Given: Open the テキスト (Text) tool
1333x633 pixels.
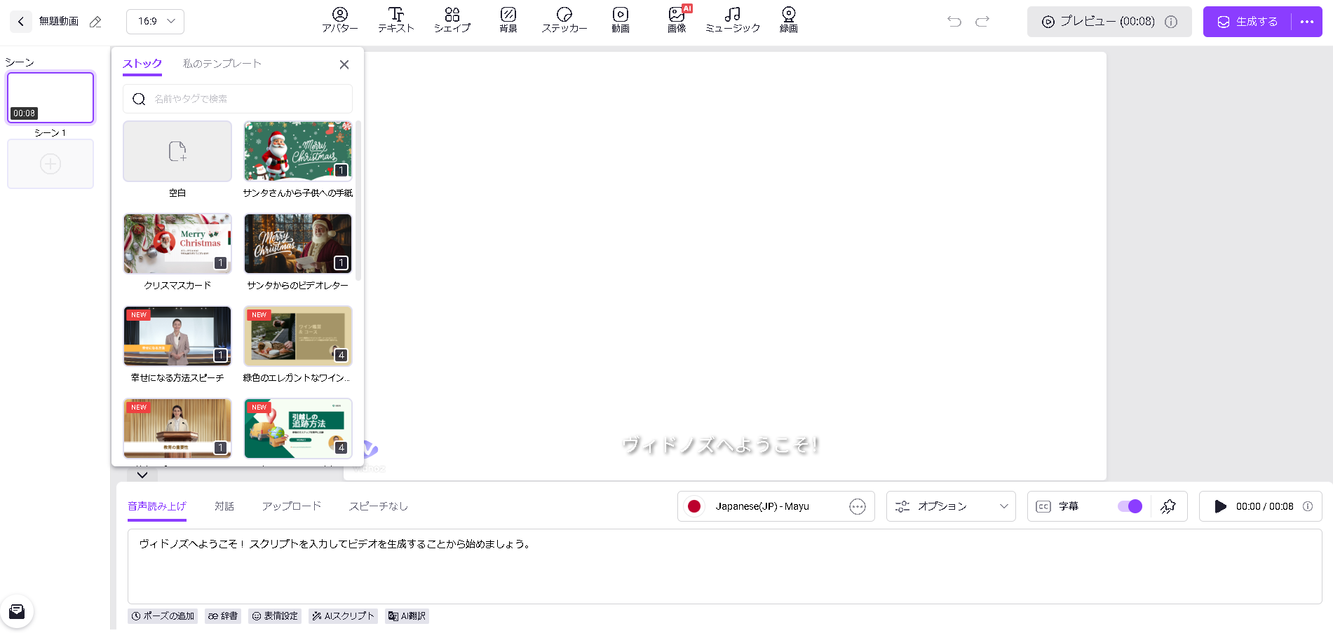Looking at the screenshot, I should [396, 20].
